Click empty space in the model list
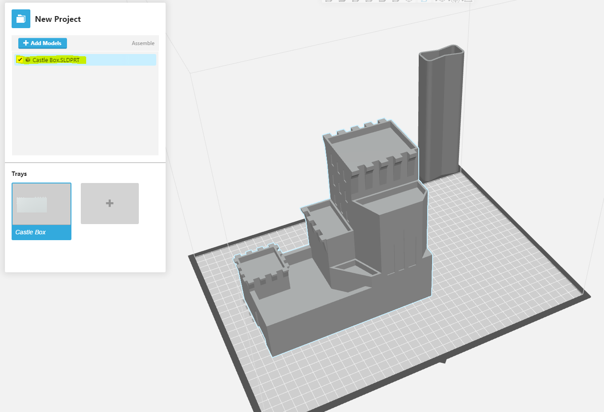This screenshot has height=412, width=604. 85,112
